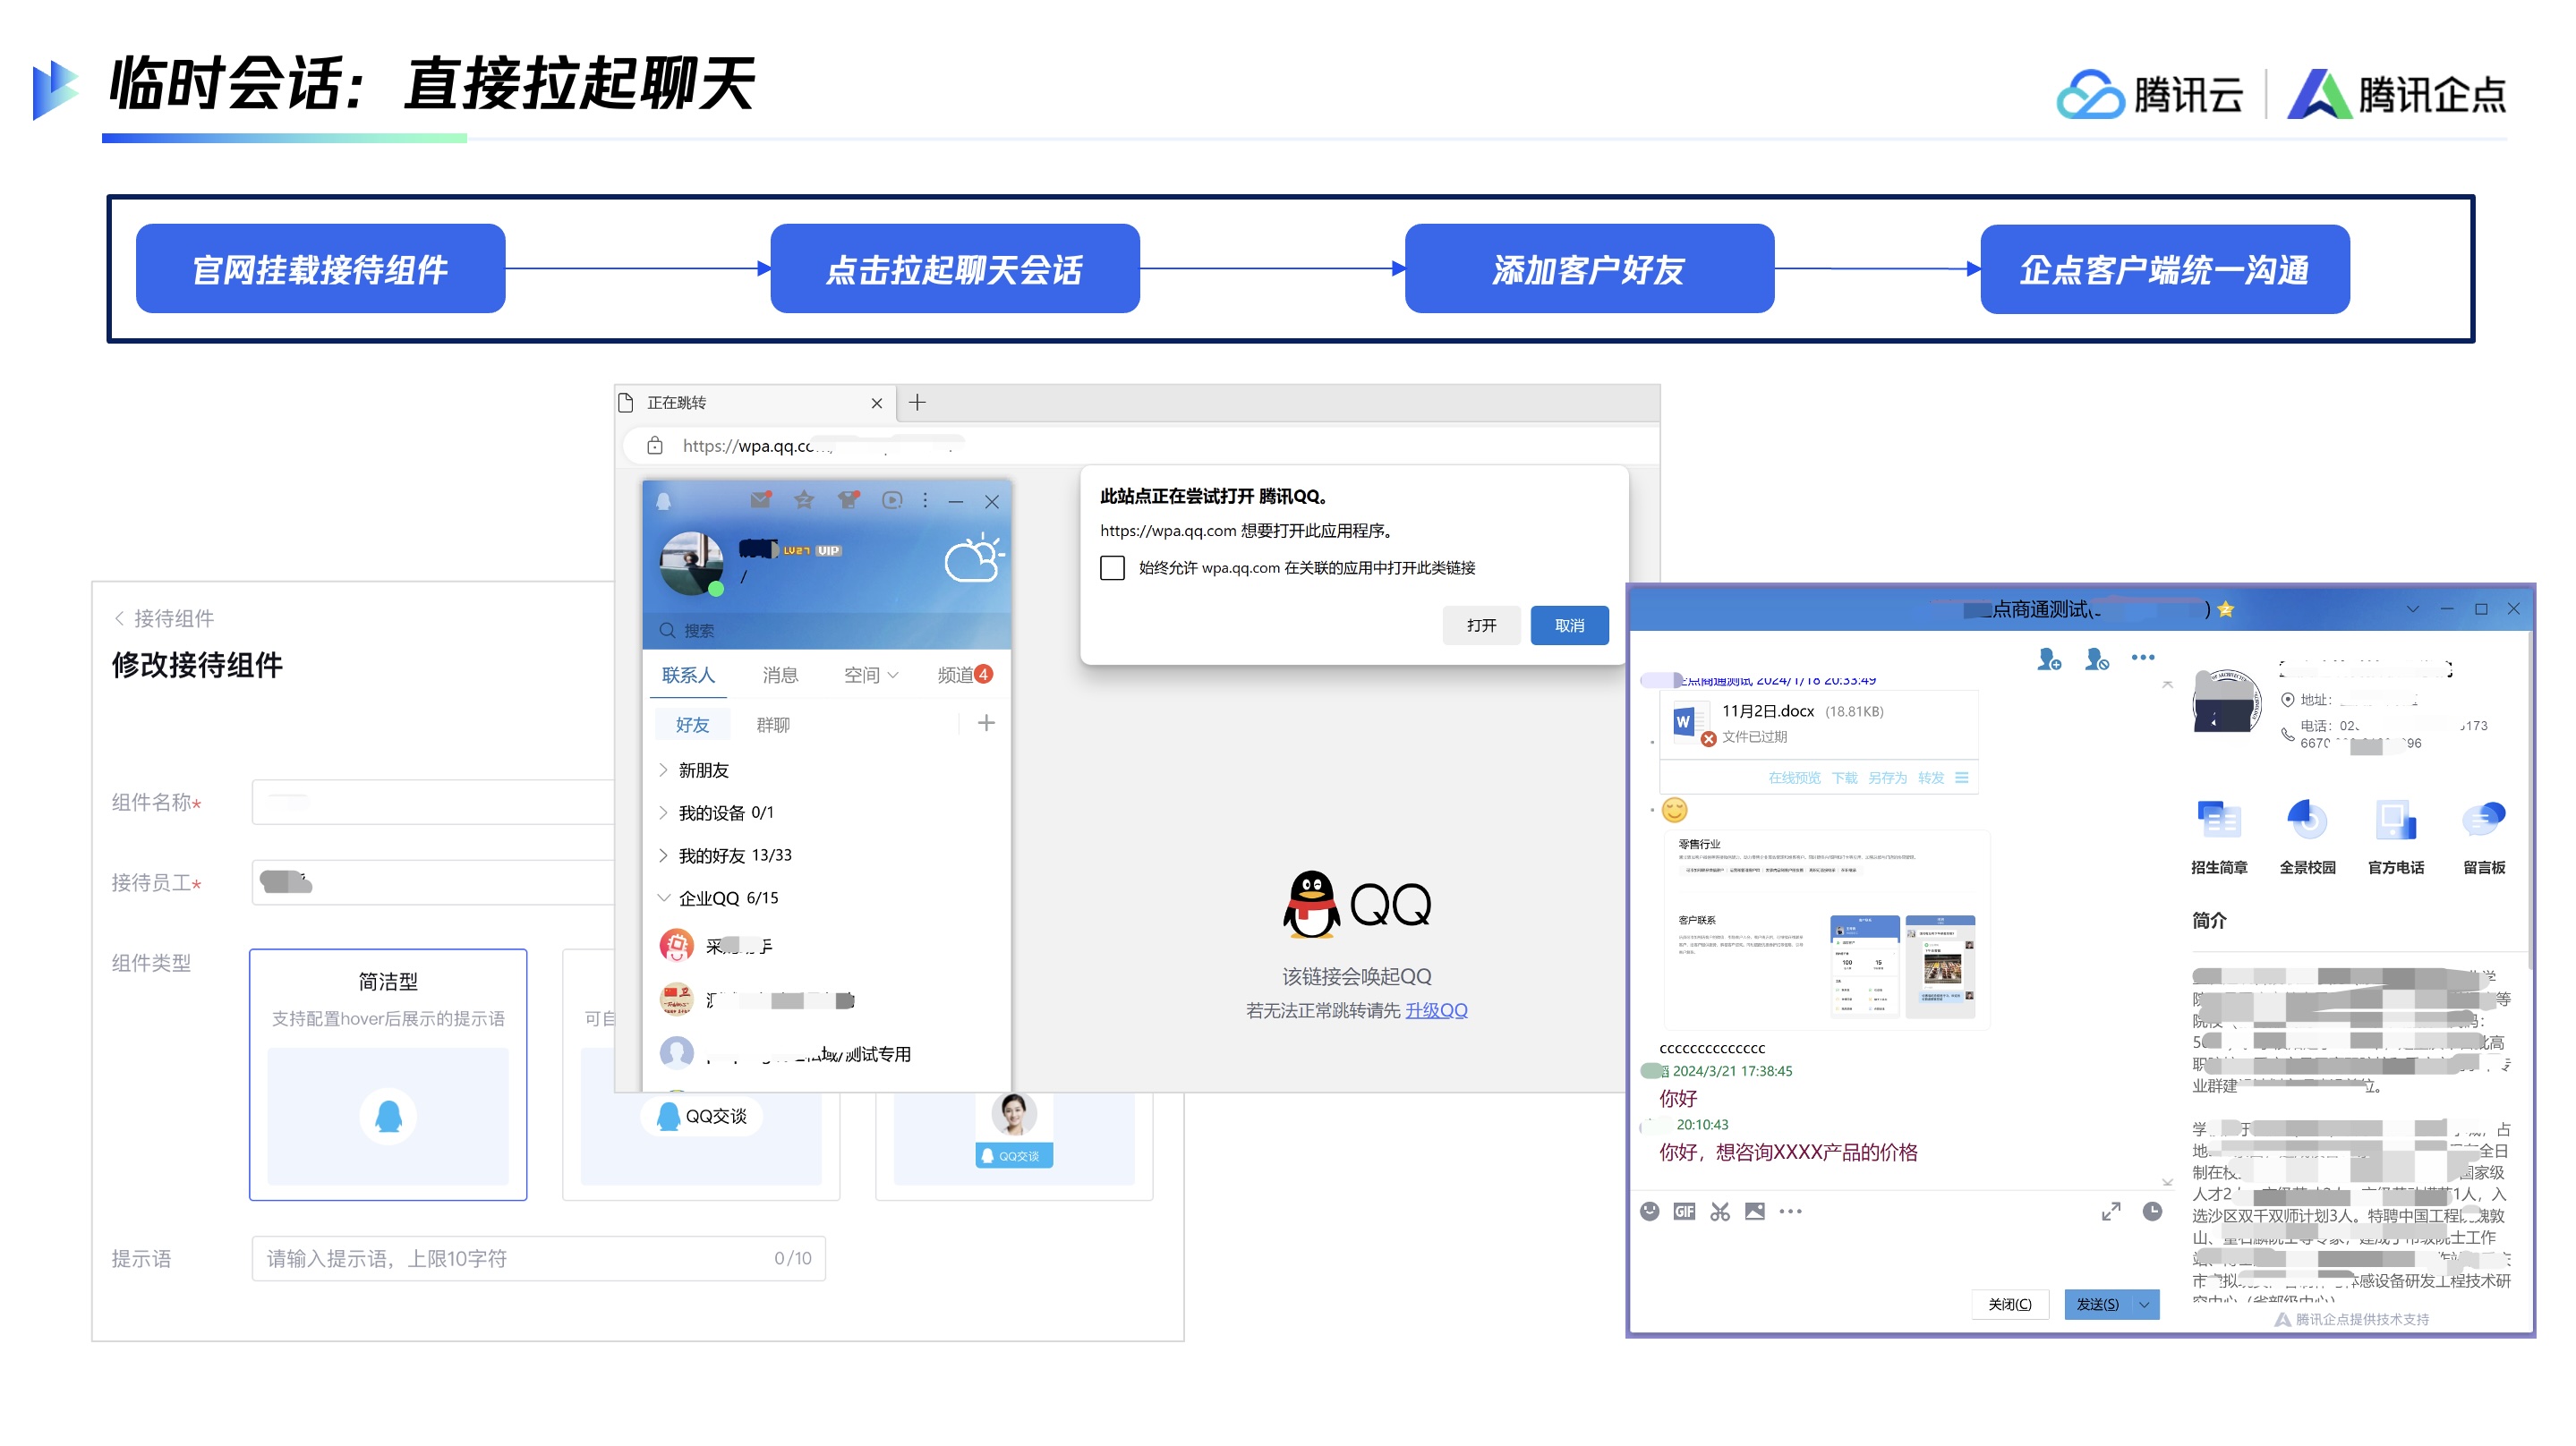The height and width of the screenshot is (1446, 2576).
Task: Click the 提示语 input field
Action: coord(538,1258)
